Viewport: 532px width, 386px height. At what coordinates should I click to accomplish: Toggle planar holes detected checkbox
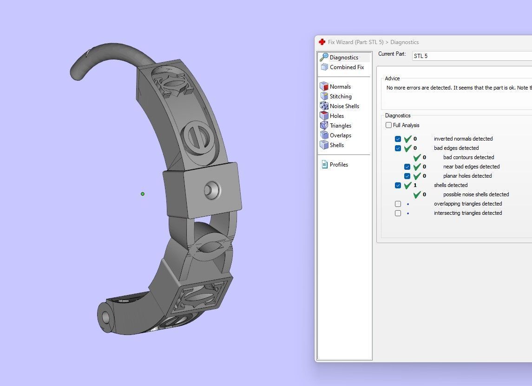407,176
